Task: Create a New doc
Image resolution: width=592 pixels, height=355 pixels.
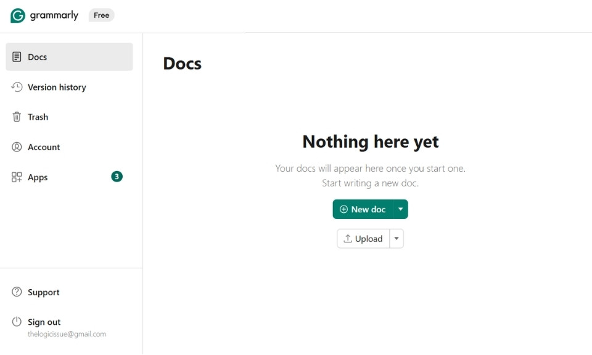Action: pyautogui.click(x=363, y=209)
